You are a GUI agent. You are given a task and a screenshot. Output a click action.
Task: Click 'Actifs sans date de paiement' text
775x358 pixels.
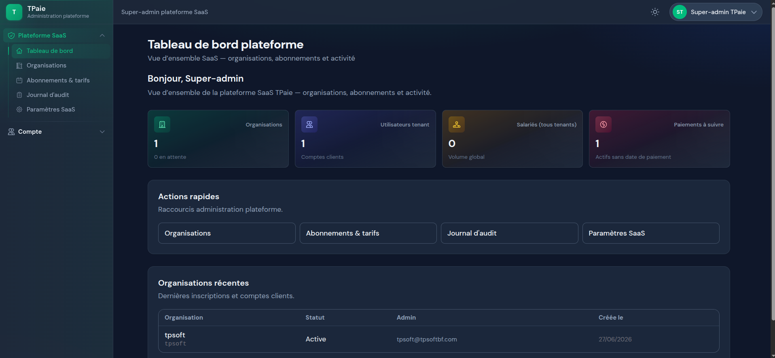[x=633, y=157]
